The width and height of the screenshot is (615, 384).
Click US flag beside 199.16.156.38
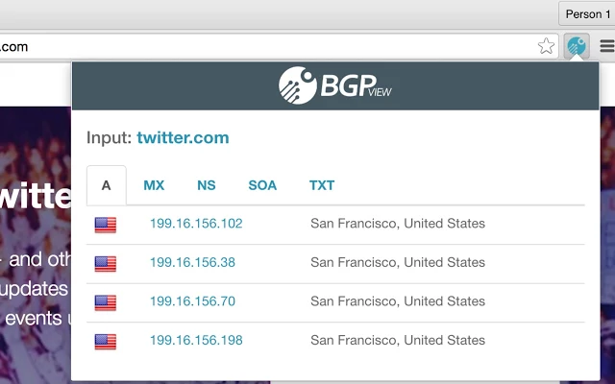pyautogui.click(x=106, y=263)
